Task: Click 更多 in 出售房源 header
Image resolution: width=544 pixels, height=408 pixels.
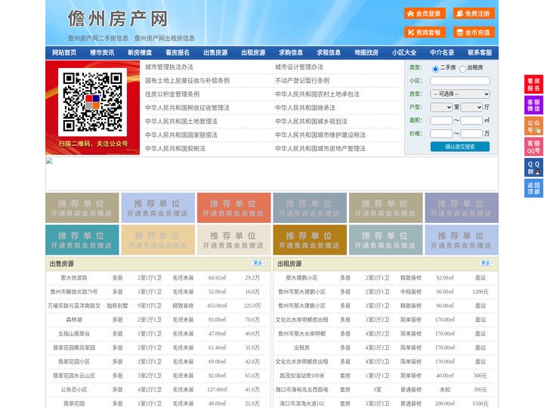Action: (259, 263)
